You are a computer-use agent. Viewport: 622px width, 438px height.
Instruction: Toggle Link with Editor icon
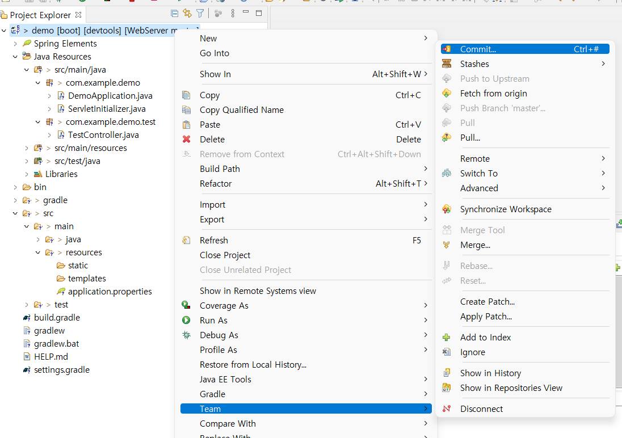click(187, 14)
